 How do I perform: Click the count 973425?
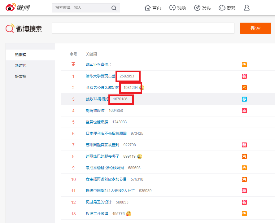pos(137,133)
